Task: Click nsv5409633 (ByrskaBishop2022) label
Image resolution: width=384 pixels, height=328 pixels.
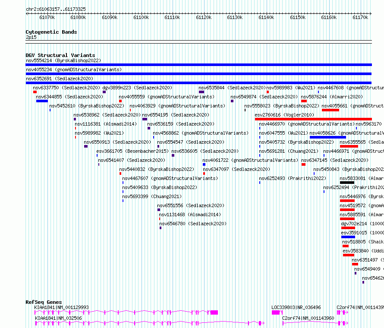Action: click(160, 187)
